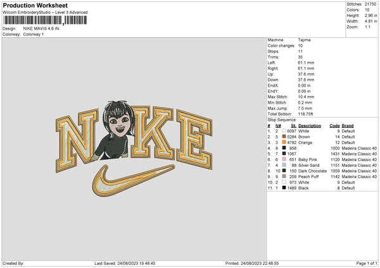Click the Max Stitch value 10.4 mm
The width and height of the screenshot is (380, 268).
(x=306, y=97)
